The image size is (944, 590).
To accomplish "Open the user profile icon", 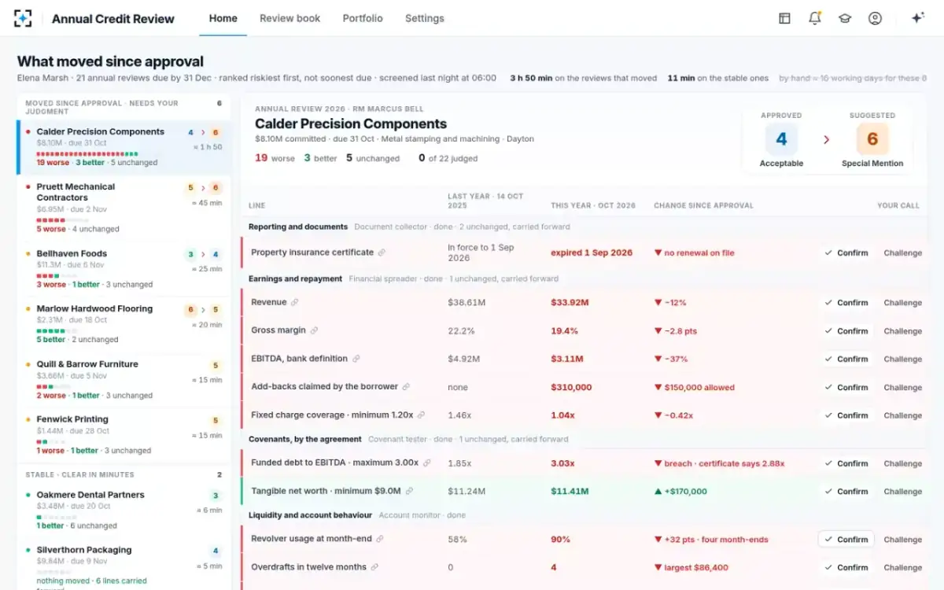I will click(x=875, y=18).
